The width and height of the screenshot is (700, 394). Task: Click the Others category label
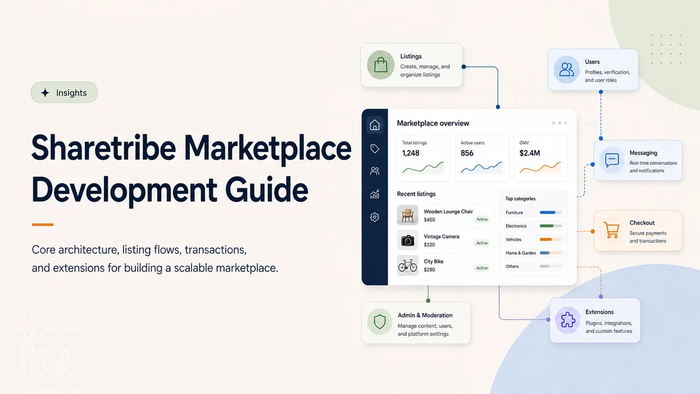pyautogui.click(x=512, y=266)
